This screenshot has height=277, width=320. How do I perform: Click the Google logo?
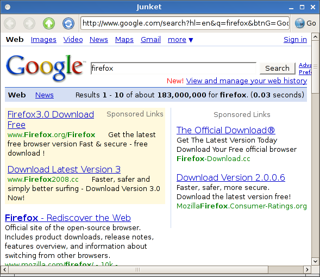(46, 68)
